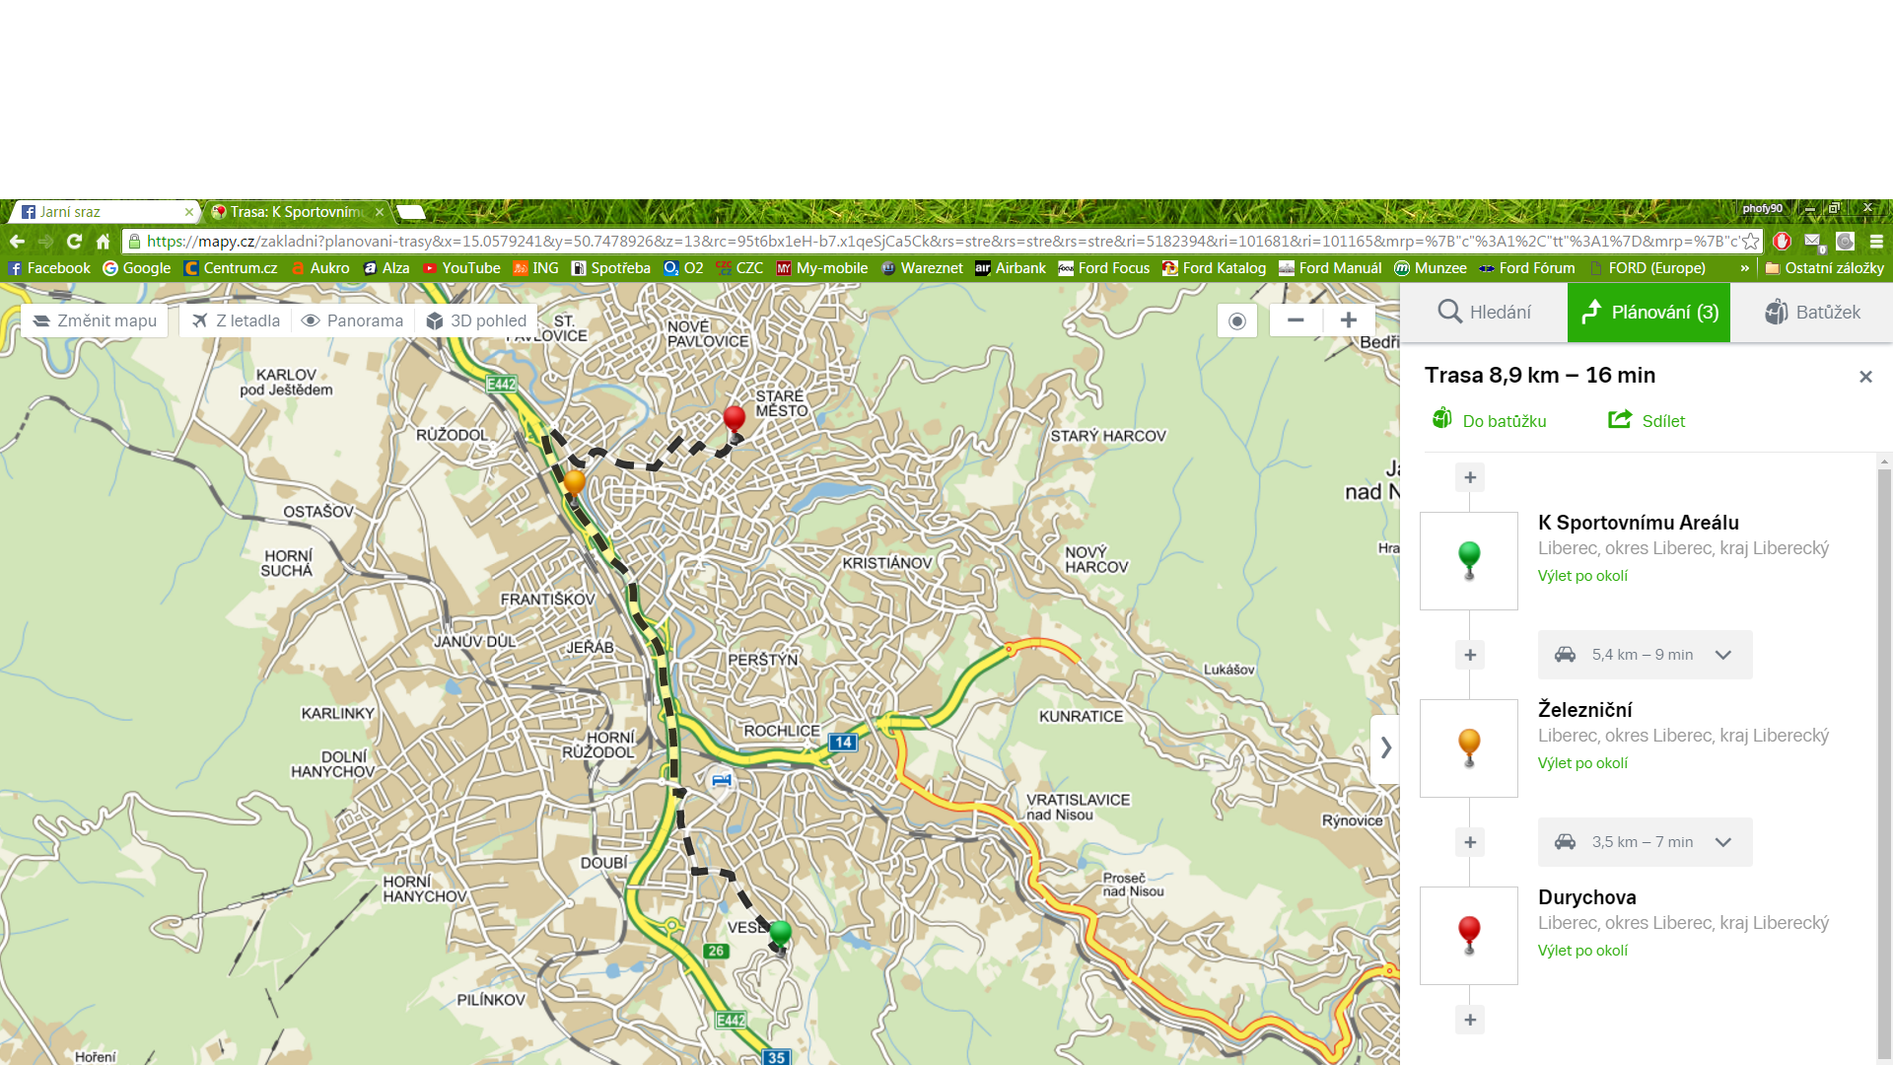Add waypoint with plus above K Sportovnímu Areálu

[1469, 477]
